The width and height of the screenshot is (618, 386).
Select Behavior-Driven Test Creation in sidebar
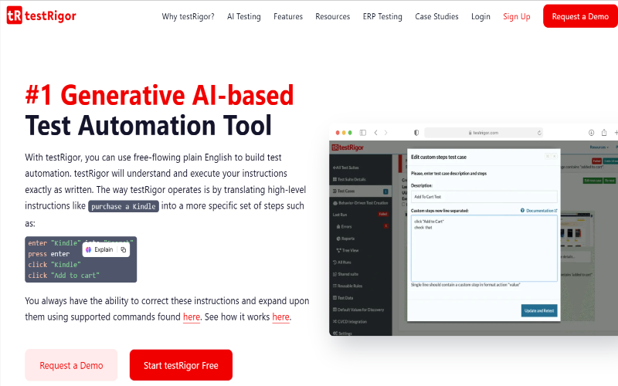click(361, 203)
